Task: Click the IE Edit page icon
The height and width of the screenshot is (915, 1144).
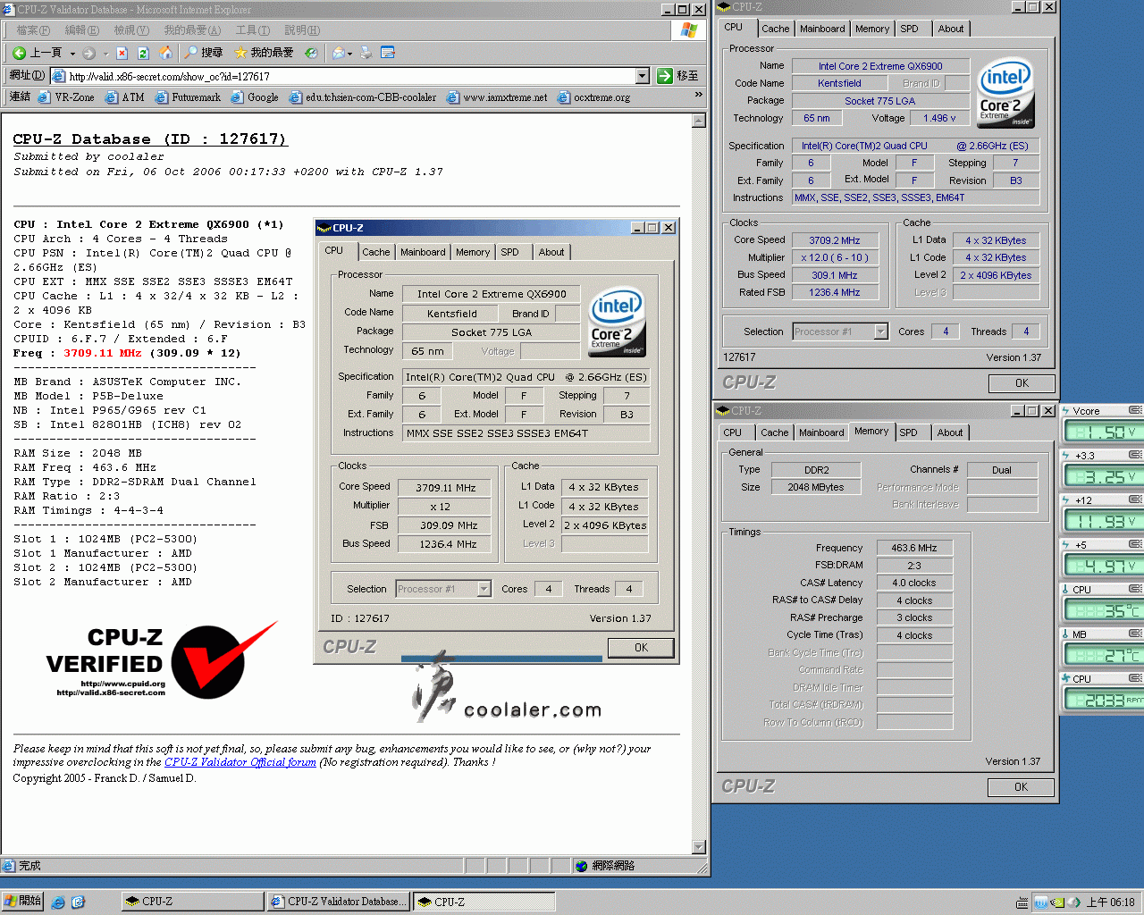Action: coord(388,53)
